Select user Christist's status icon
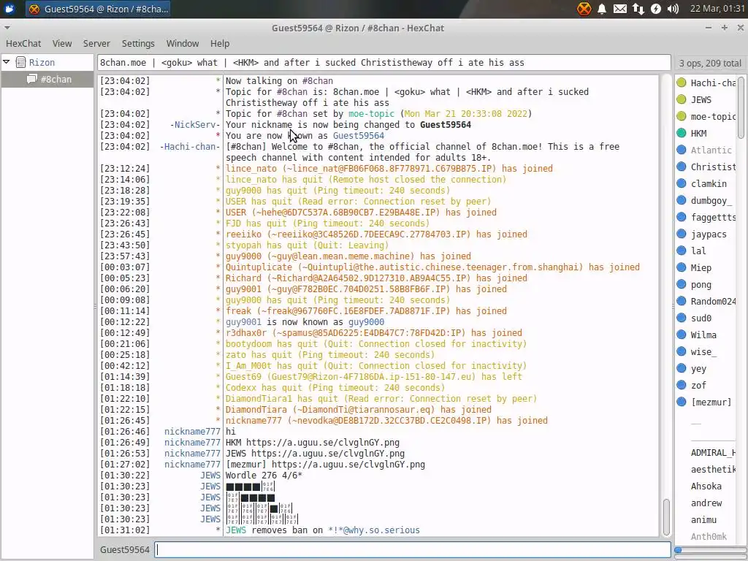Viewport: 748px width, 561px height. click(682, 167)
